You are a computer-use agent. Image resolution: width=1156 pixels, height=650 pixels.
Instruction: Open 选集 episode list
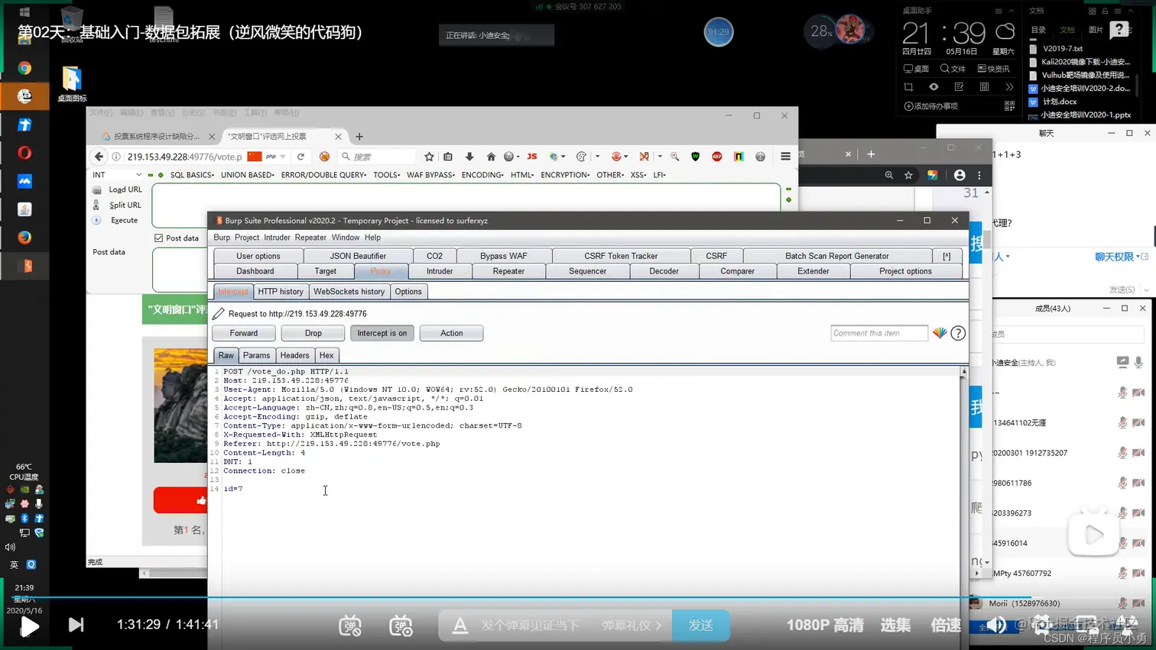pyautogui.click(x=895, y=625)
